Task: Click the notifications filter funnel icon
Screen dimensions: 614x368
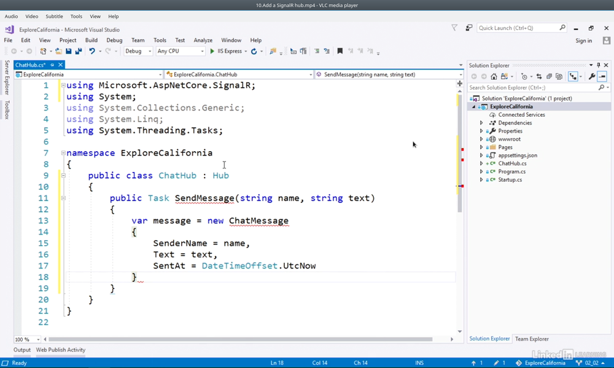Action: [x=454, y=28]
